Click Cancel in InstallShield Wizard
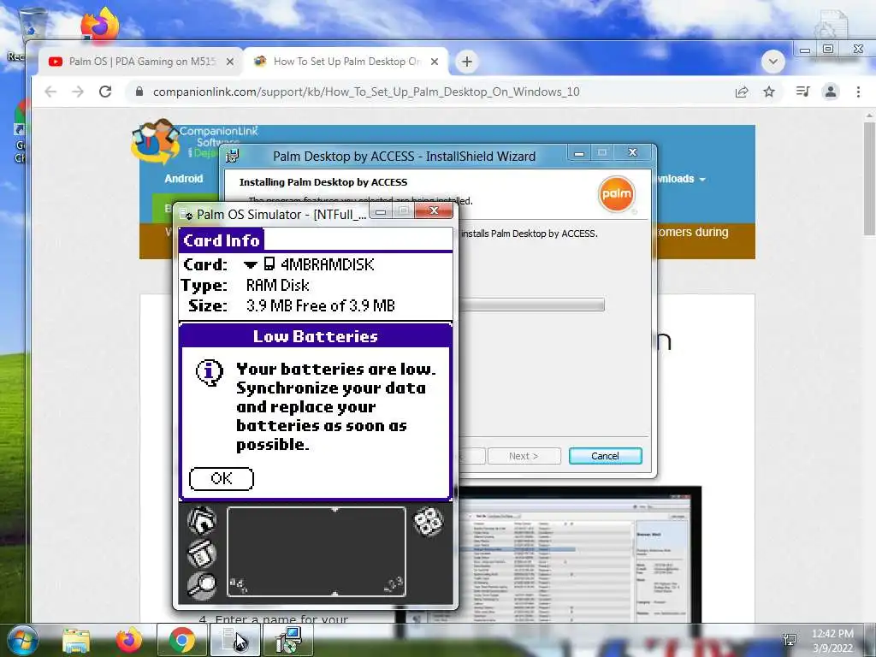The width and height of the screenshot is (876, 657). [x=605, y=456]
